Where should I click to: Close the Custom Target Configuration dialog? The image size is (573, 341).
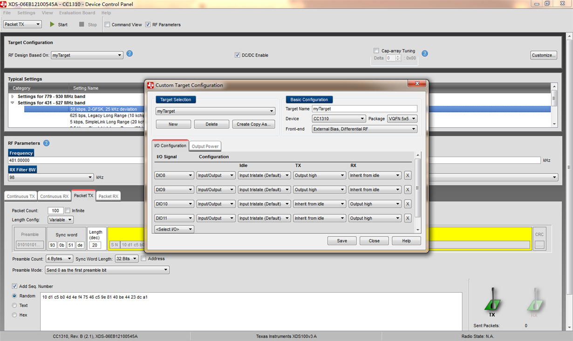417,84
